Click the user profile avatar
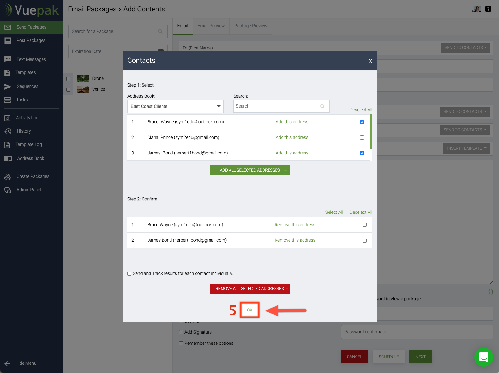499x373 pixels. pos(476,9)
